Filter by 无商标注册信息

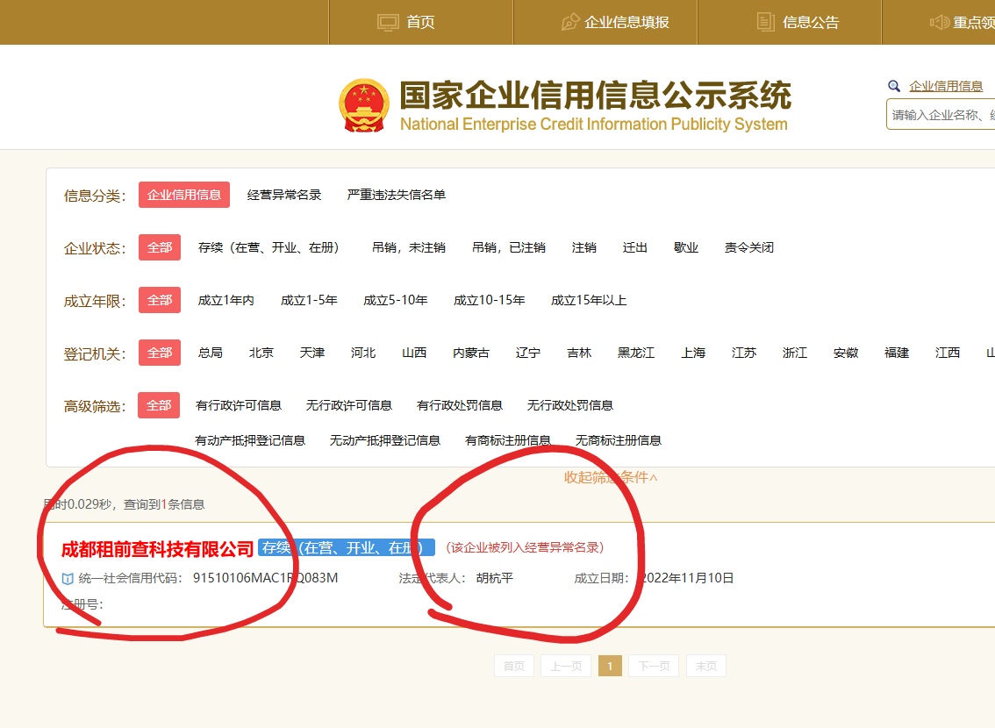(618, 440)
